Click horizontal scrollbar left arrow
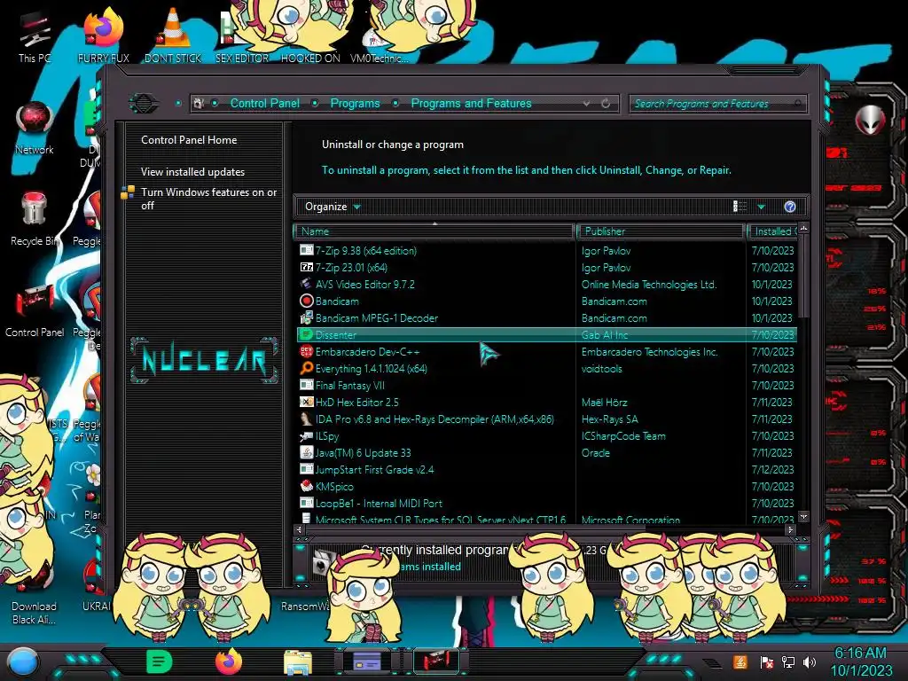The height and width of the screenshot is (681, 908). tap(299, 529)
